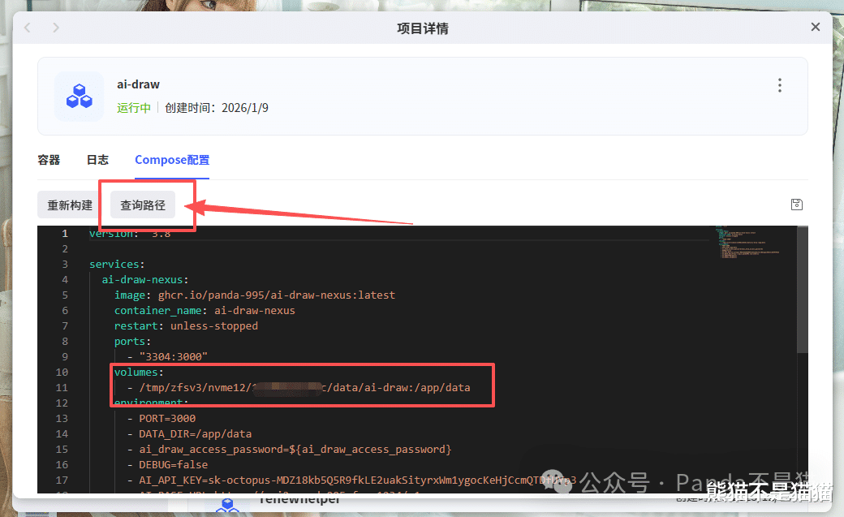This screenshot has height=517, width=844.
Task: Click the 查询路径 button
Action: coord(143,205)
